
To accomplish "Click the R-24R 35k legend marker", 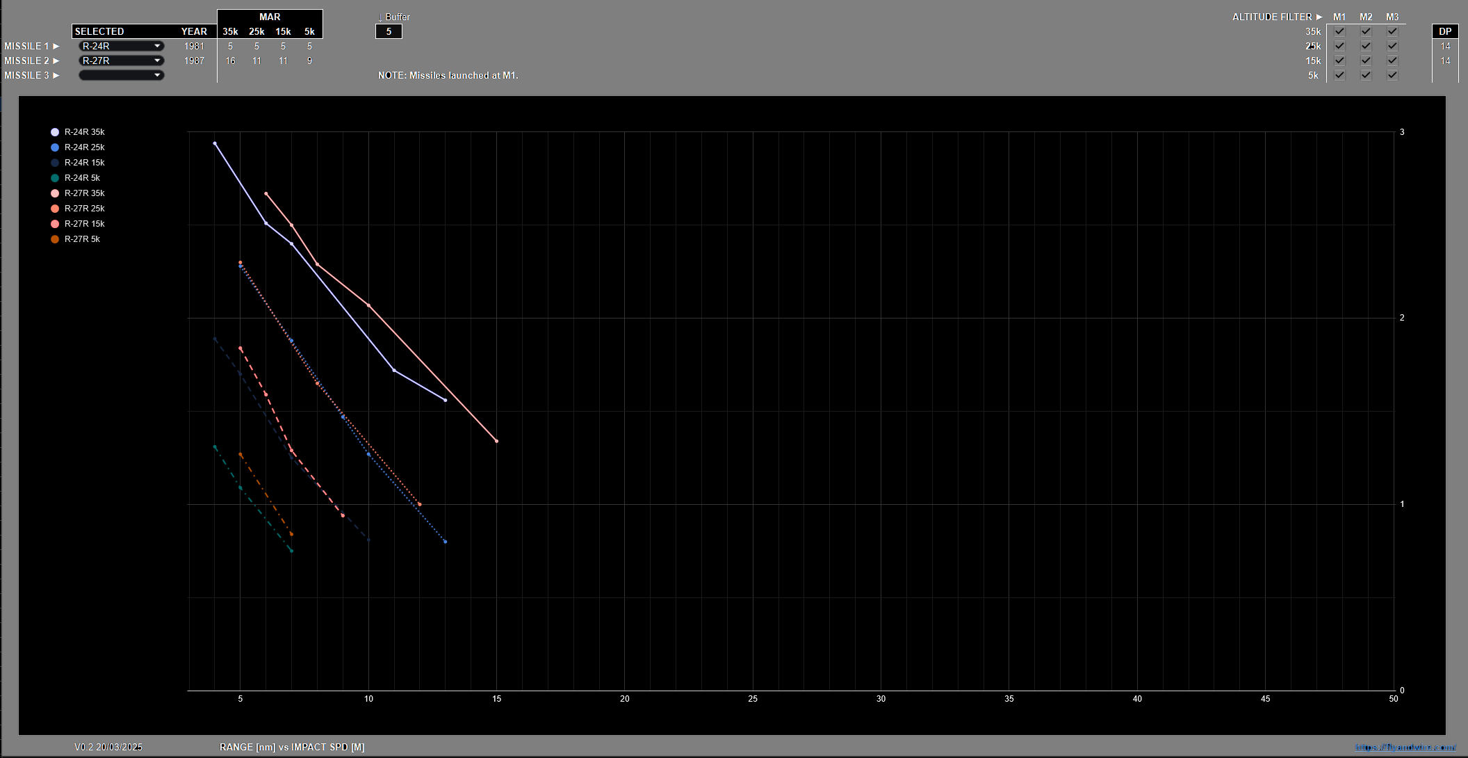I will pos(55,132).
